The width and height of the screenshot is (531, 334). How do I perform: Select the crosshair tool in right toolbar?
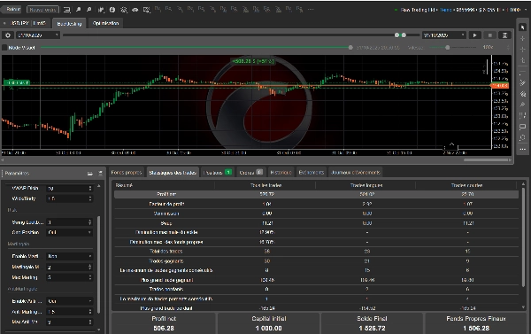tap(522, 38)
